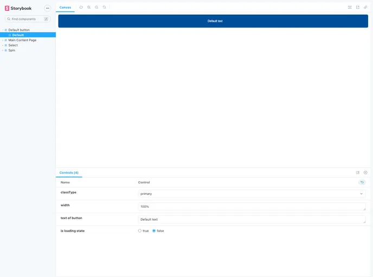Screen dimensions: 373x277
Task: Open canvas in new tab
Action: (358, 7)
